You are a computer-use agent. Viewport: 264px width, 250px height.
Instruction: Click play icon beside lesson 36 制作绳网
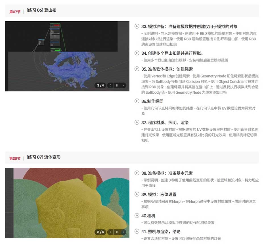coord(137,101)
